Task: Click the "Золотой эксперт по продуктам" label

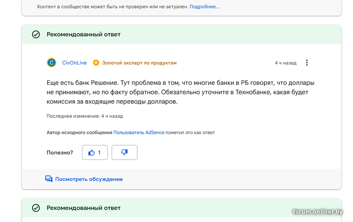Action: [x=139, y=63]
